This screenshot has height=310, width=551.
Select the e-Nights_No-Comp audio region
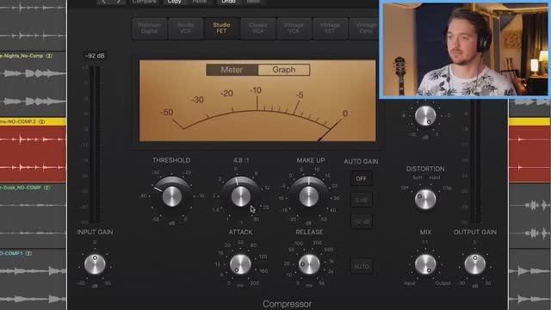[x=33, y=83]
